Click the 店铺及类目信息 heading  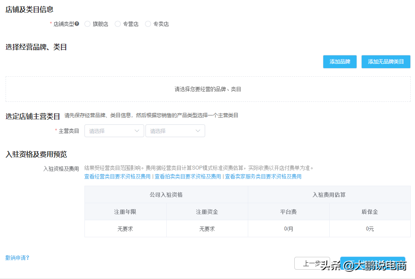pyautogui.click(x=29, y=9)
